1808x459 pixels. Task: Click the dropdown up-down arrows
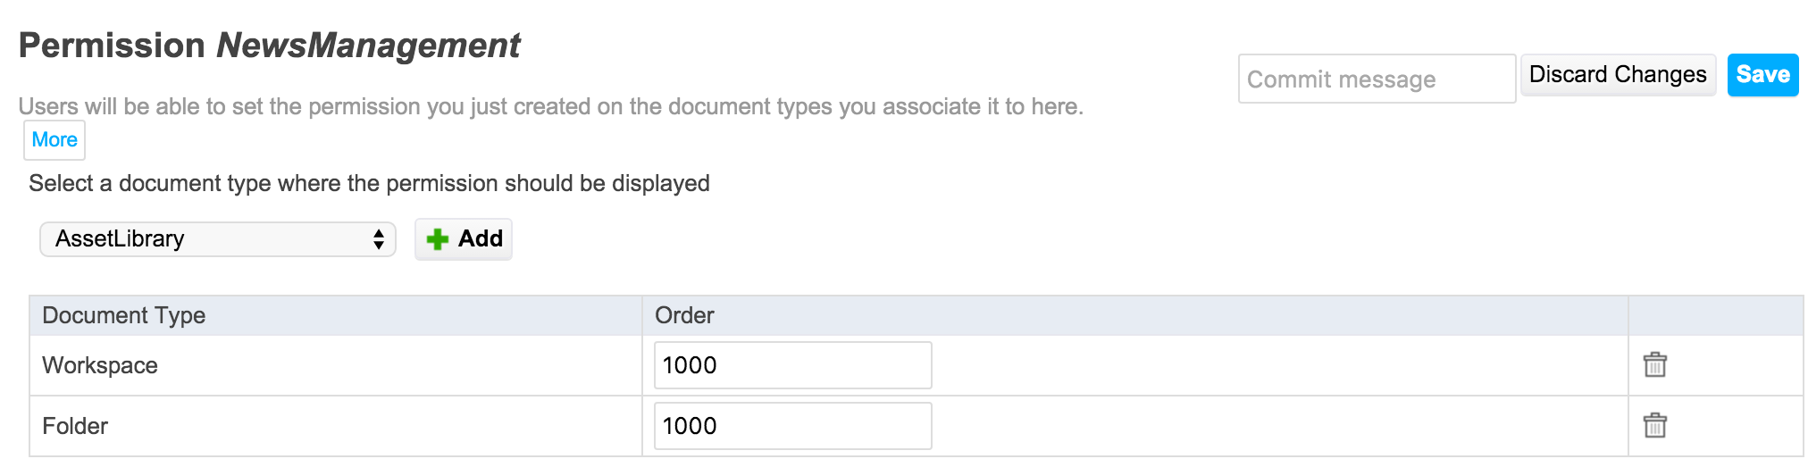coord(379,239)
